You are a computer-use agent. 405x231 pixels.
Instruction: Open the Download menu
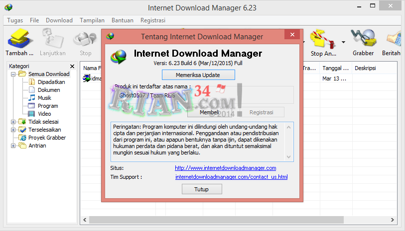tap(59, 20)
